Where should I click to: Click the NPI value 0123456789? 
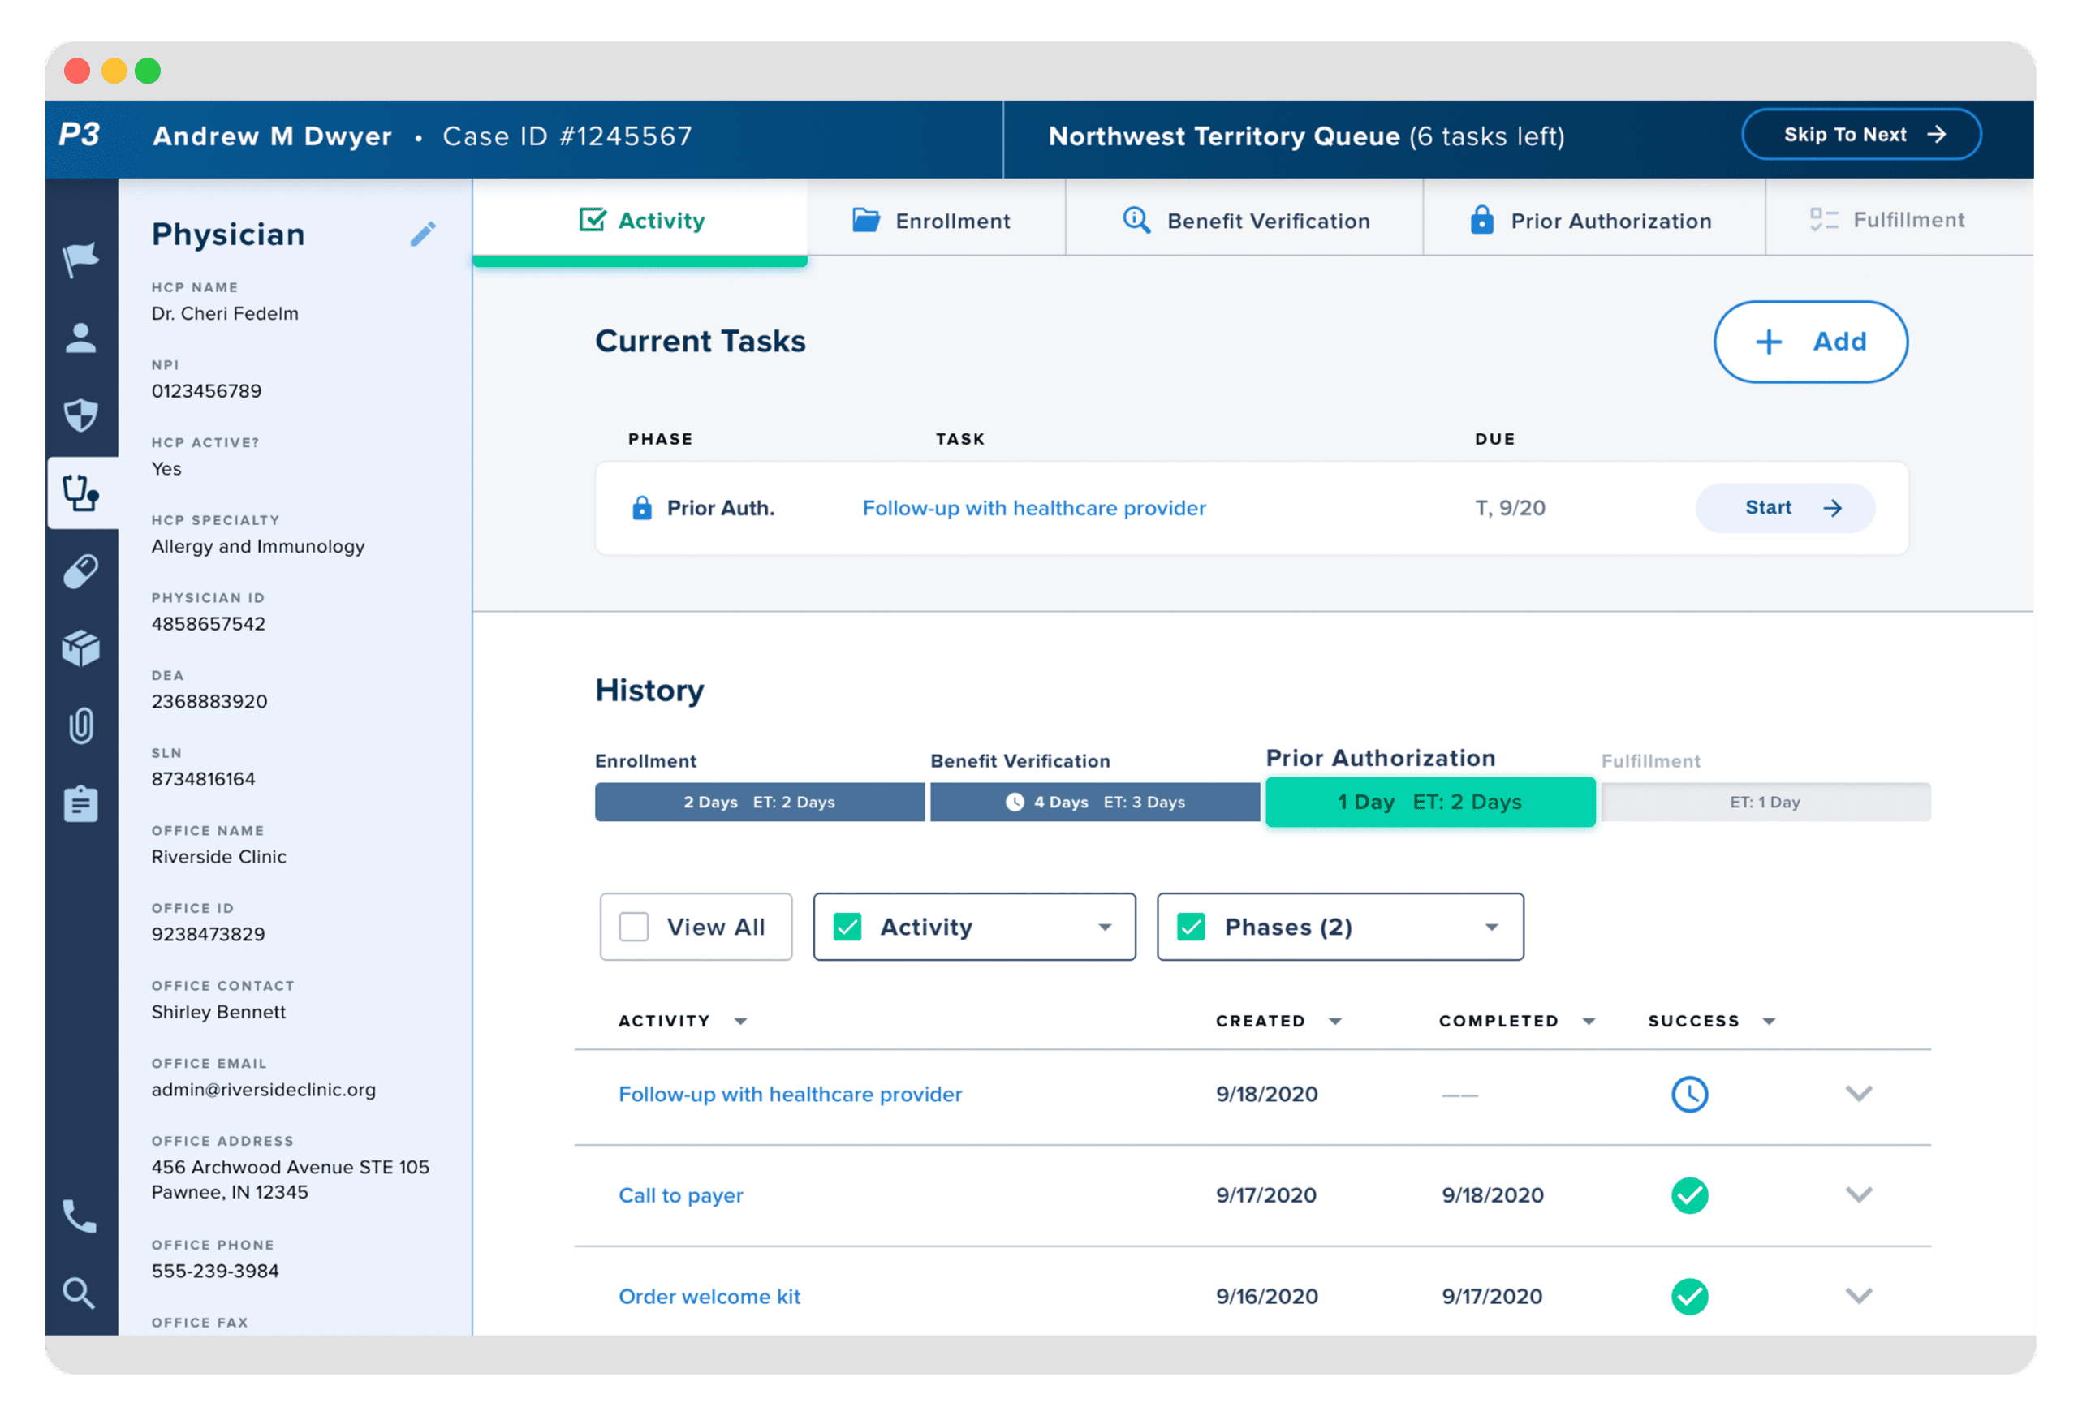[206, 390]
